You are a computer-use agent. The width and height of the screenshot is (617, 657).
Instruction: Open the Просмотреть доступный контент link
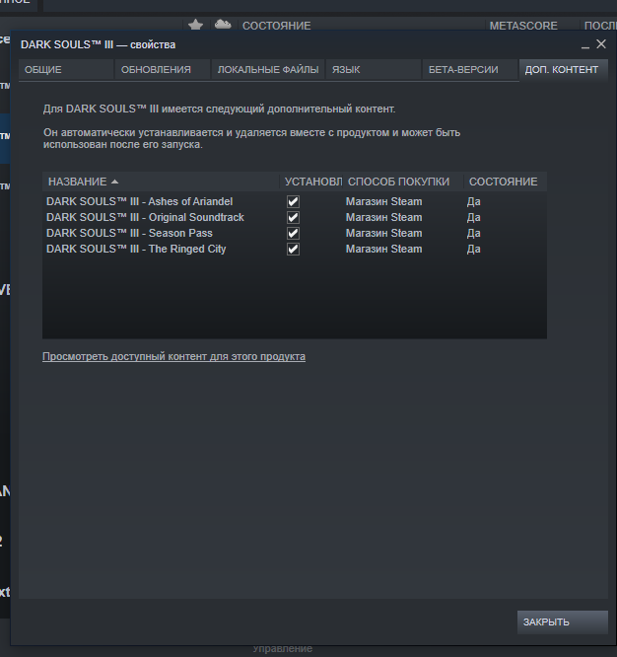[x=173, y=356]
